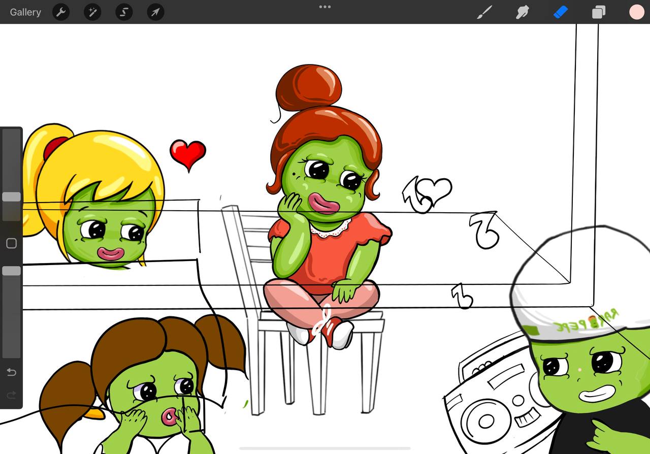
Task: Tap the Undo arrow in sidebar
Action: click(x=11, y=372)
